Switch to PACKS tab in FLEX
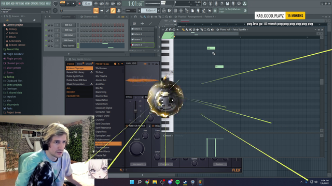This screenshot has height=186, width=332. pyautogui.click(x=71, y=64)
